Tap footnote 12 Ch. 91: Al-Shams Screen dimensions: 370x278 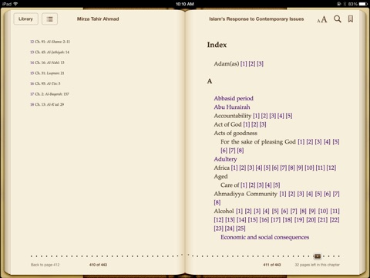(50, 42)
